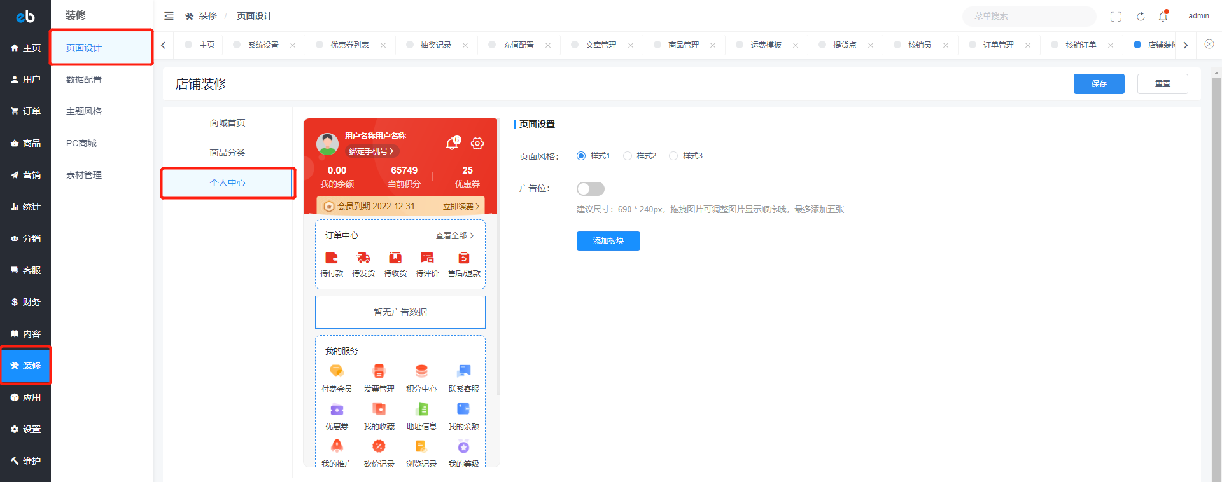Click the 待发货 truck icon

[x=363, y=258]
